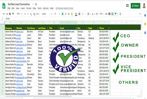Open Email column filter dropdown

coord(76,28)
